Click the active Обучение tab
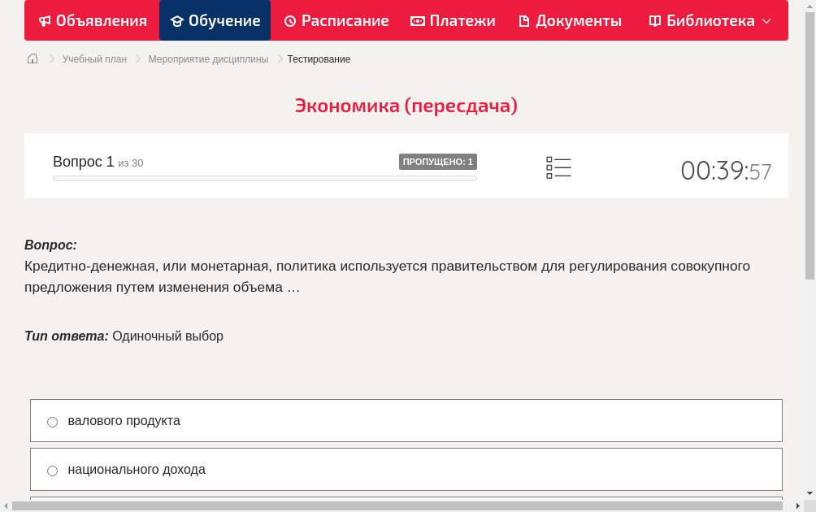The image size is (816, 512). coord(215,20)
